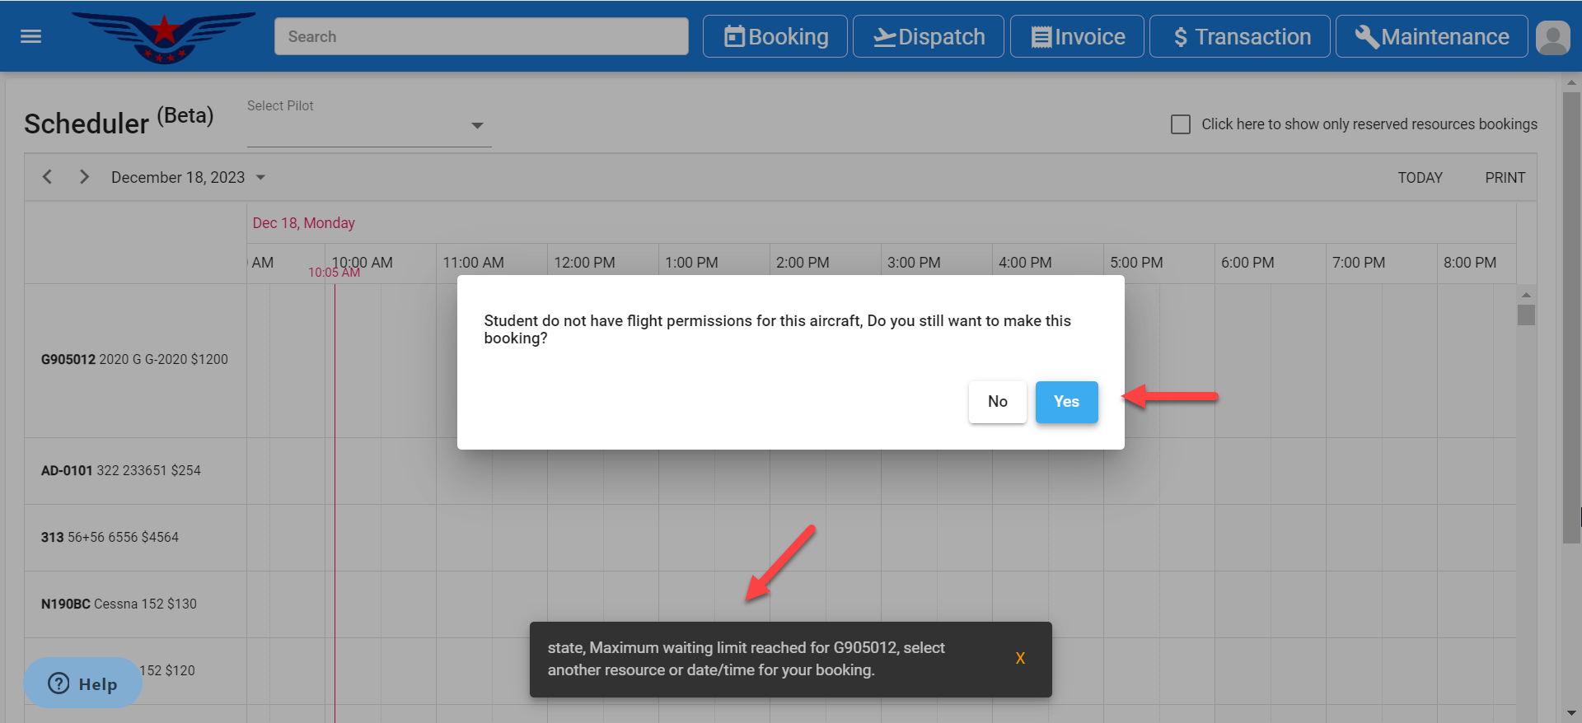Click into the Search field
Screen dimensions: 1582x723
[x=481, y=37]
